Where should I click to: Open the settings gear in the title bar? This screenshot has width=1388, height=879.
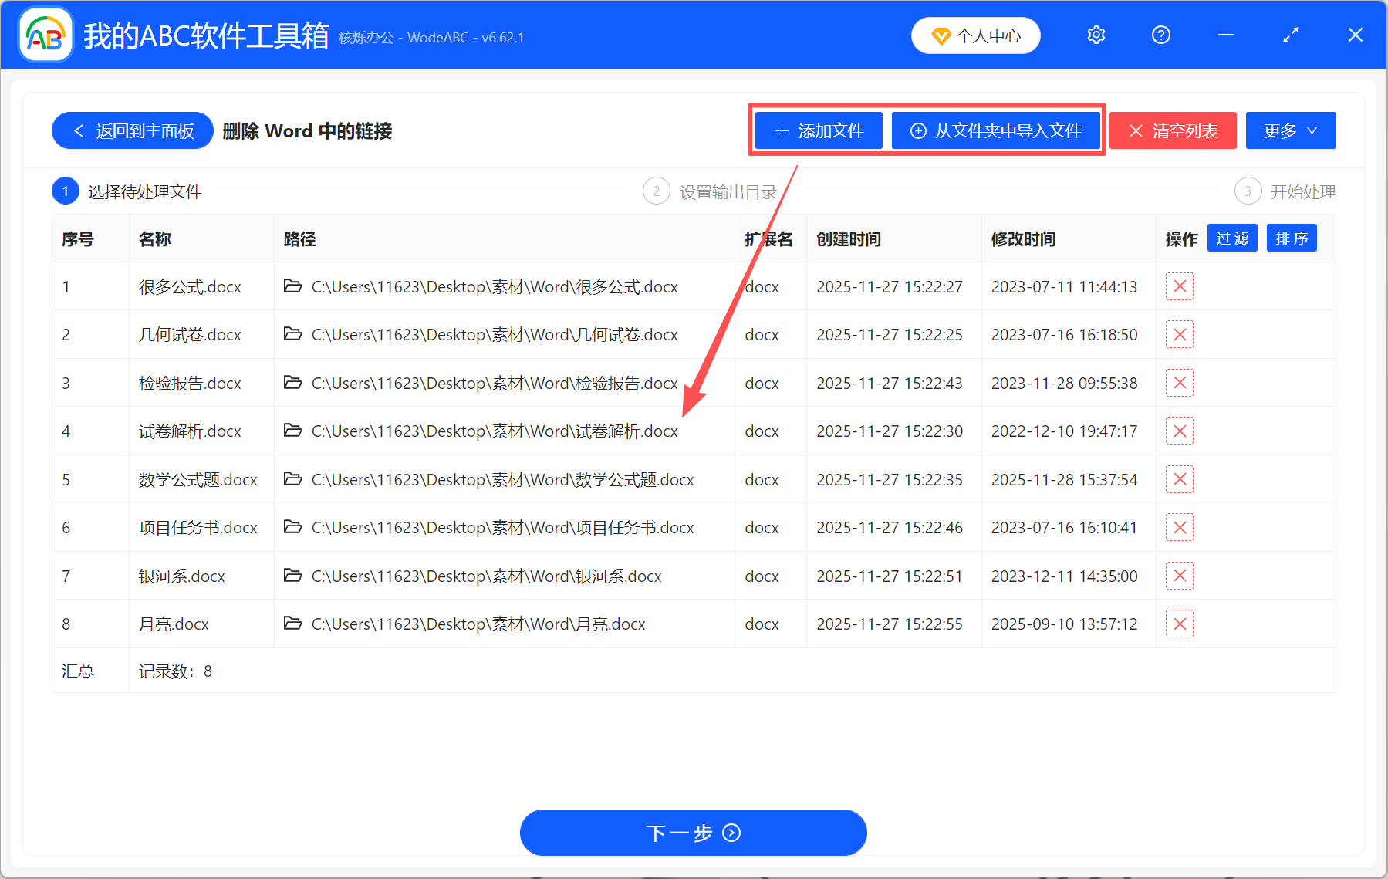(x=1096, y=35)
